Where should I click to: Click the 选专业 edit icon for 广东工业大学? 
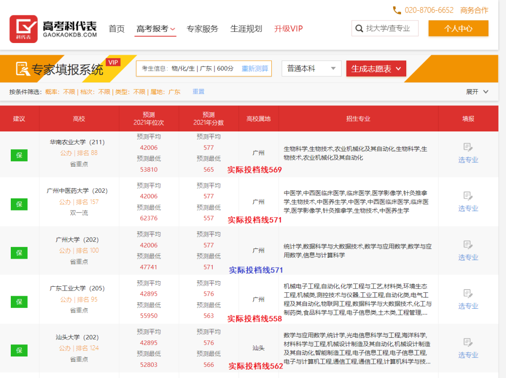click(468, 294)
